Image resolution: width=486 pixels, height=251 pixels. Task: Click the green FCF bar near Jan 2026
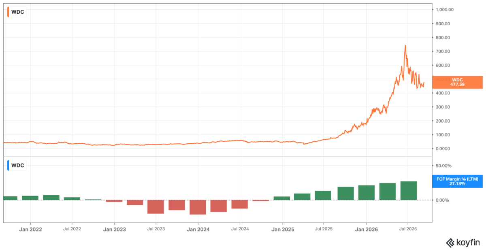[367, 193]
